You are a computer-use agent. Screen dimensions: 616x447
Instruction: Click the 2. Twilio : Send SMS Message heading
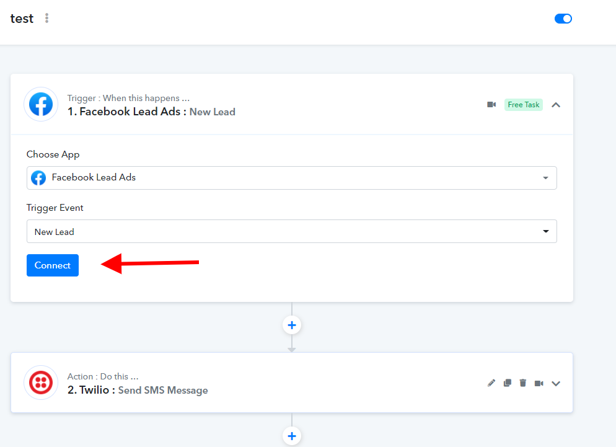[x=138, y=390]
